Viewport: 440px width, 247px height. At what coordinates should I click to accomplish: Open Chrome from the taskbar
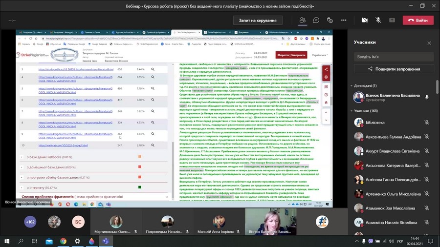tap(63, 241)
